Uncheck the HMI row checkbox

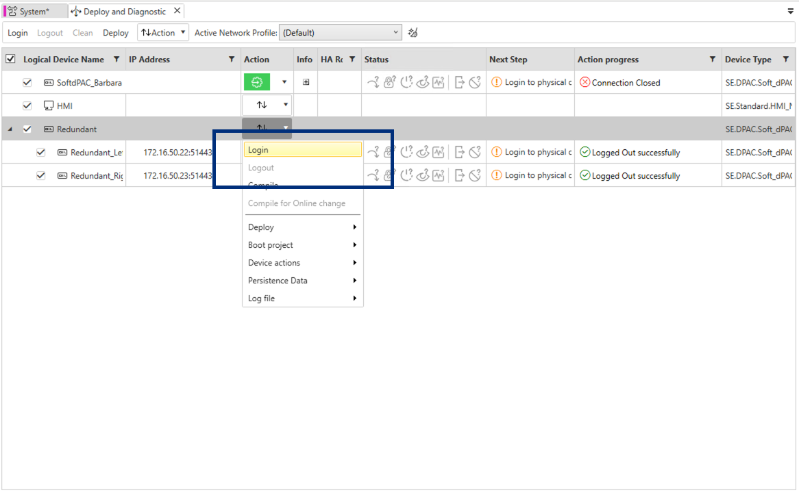(27, 105)
